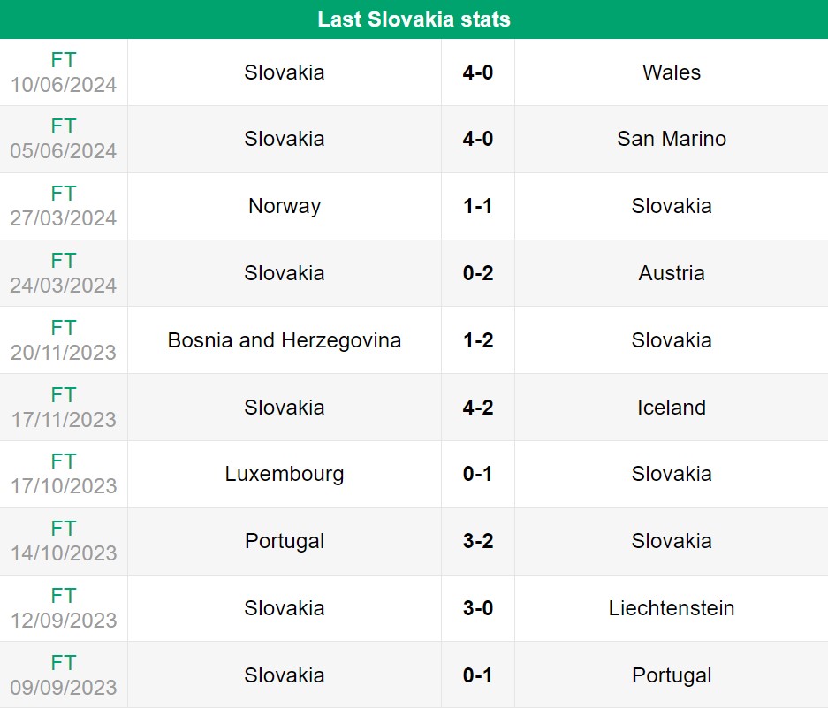The image size is (828, 709).
Task: Open the Norway 1-1 Slovakia score
Action: tap(478, 206)
